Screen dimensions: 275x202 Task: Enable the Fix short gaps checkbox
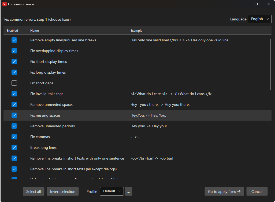pyautogui.click(x=14, y=83)
